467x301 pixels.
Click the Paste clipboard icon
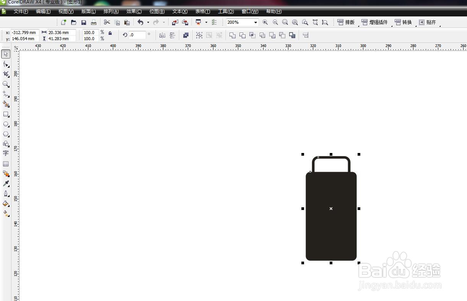127,22
